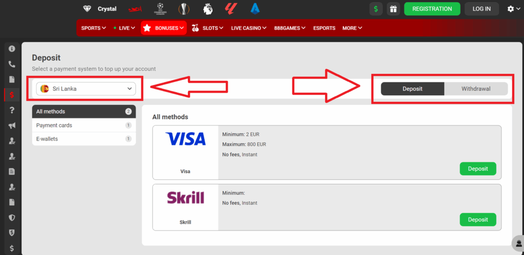Expand the BONUSES menu
Image resolution: width=524 pixels, height=255 pixels.
point(164,28)
